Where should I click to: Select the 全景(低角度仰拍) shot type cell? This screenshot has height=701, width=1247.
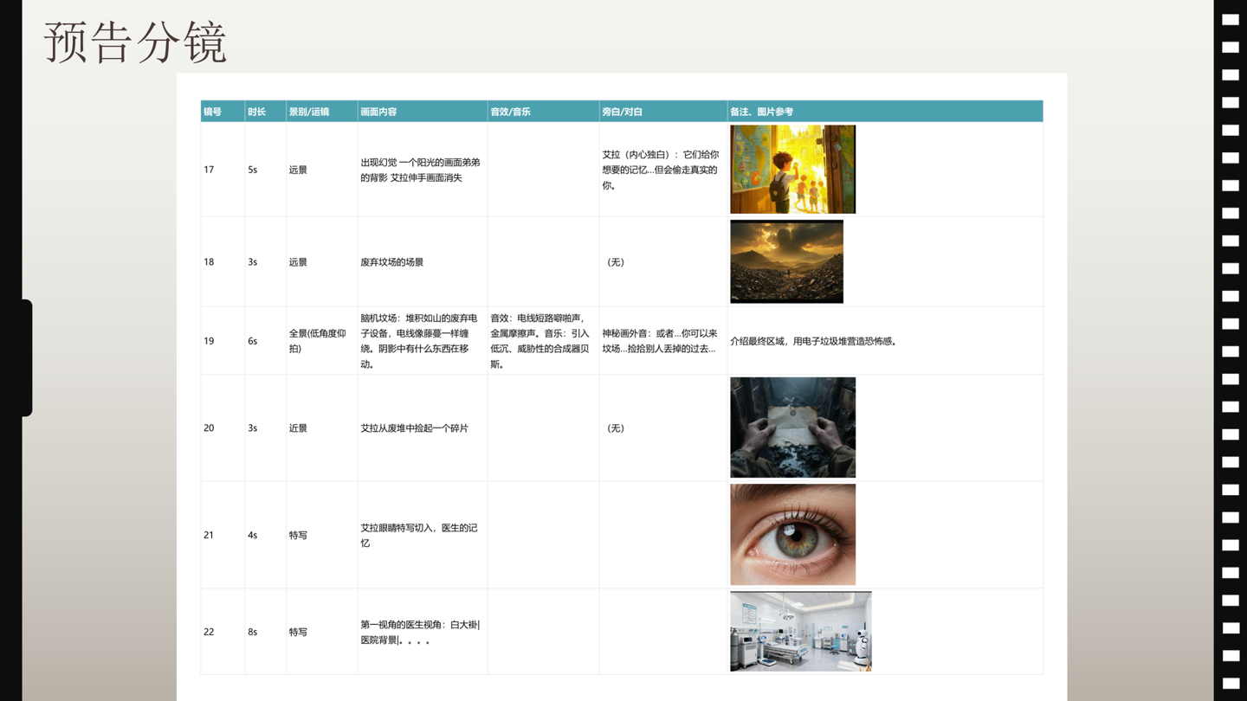point(322,341)
